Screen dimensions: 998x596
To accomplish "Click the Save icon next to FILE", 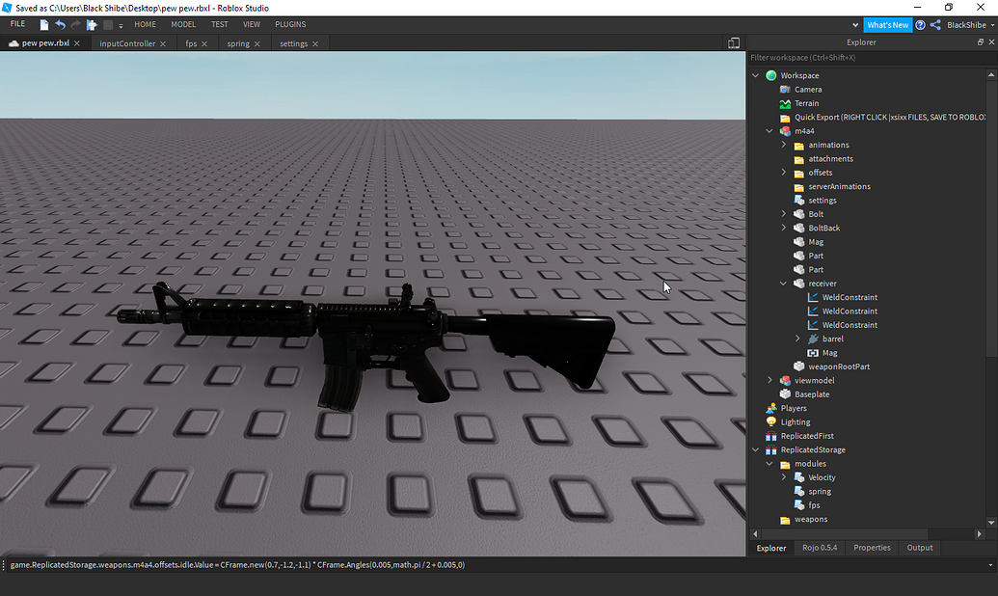I will (42, 25).
